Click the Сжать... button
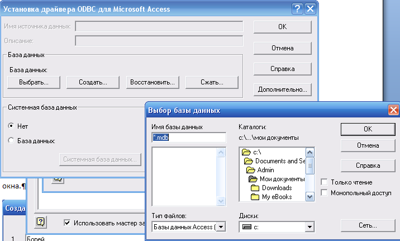400x241 pixels. point(212,82)
